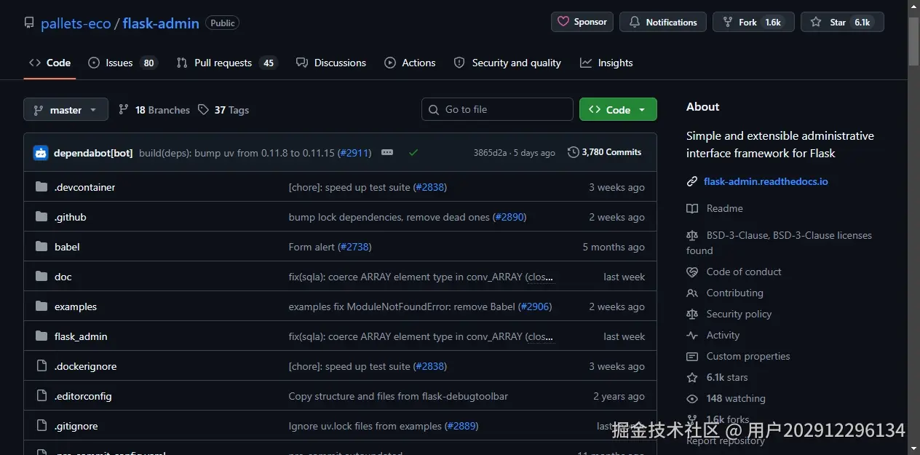Open the .dockerignore file

pos(85,366)
